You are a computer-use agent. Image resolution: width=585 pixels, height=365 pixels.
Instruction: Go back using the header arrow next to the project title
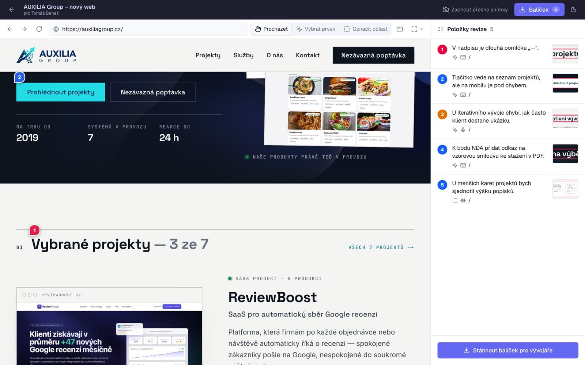[x=11, y=10]
